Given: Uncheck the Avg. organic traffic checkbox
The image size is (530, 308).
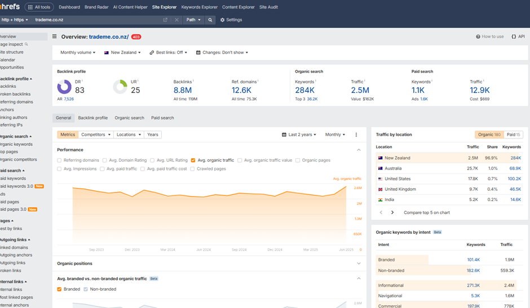Looking at the screenshot, I should point(193,160).
